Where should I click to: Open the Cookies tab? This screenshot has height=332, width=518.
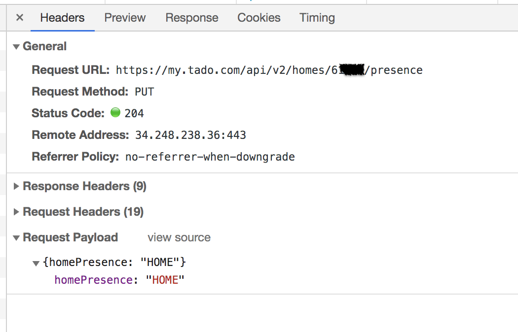pos(259,18)
